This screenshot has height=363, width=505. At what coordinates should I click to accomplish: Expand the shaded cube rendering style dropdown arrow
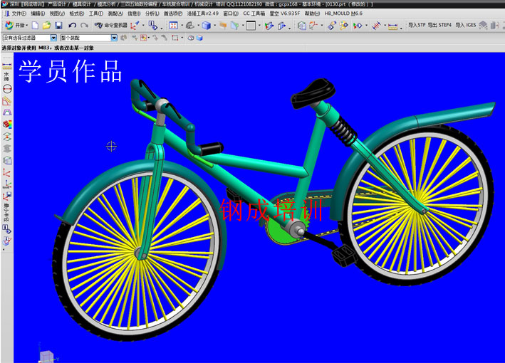pyautogui.click(x=214, y=26)
